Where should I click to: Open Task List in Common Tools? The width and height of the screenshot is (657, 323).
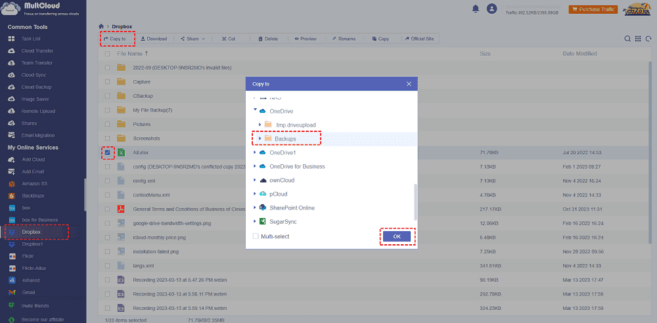click(32, 39)
